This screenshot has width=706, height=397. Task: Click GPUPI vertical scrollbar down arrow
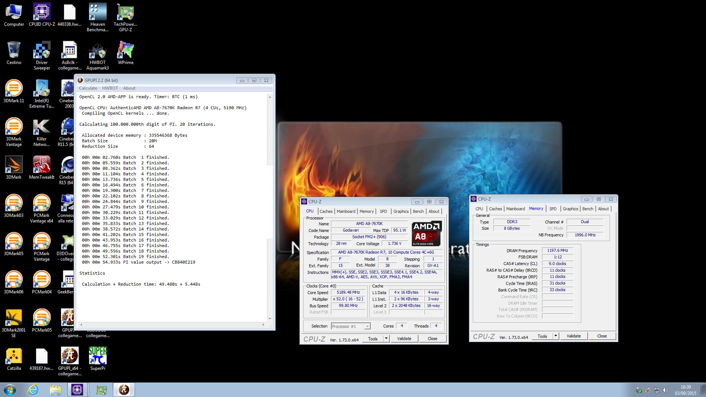(x=270, y=318)
